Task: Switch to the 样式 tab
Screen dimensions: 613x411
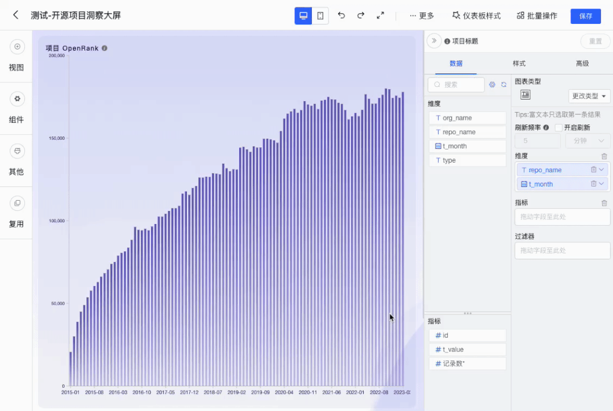Action: coord(519,63)
